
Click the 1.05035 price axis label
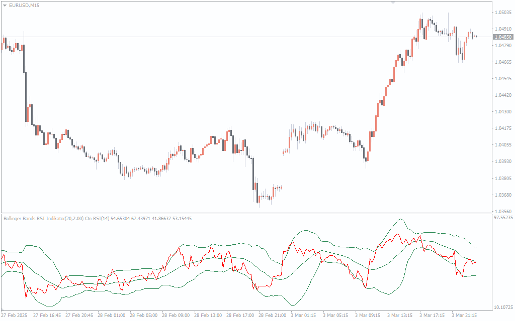(x=503, y=13)
